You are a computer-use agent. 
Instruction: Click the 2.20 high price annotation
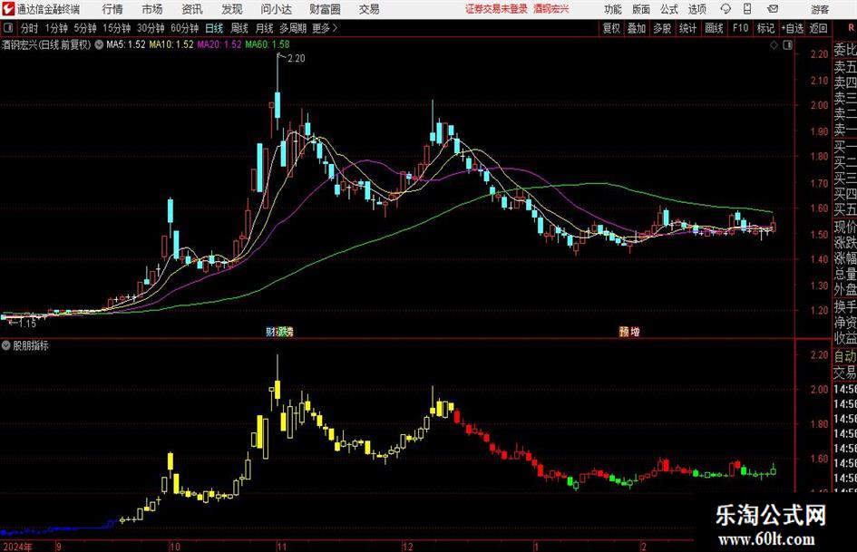[296, 59]
